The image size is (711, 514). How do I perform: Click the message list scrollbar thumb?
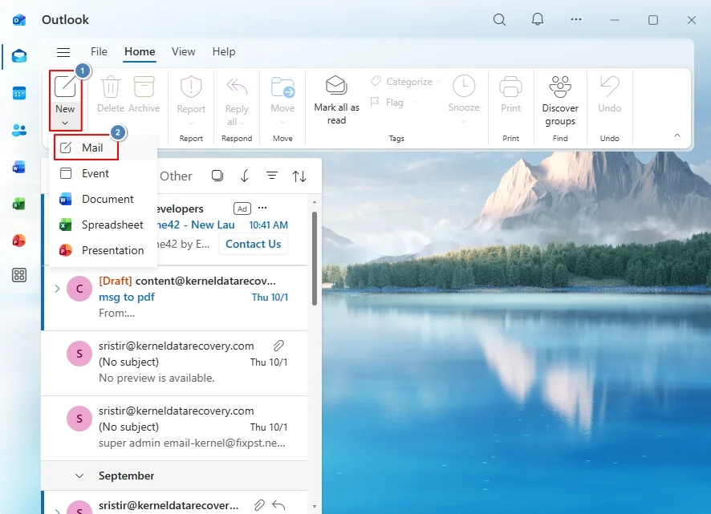[315, 258]
